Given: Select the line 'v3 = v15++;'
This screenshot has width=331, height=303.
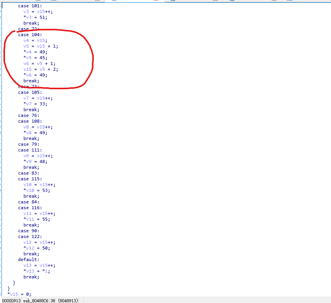Looking at the screenshot, I should coord(38,12).
